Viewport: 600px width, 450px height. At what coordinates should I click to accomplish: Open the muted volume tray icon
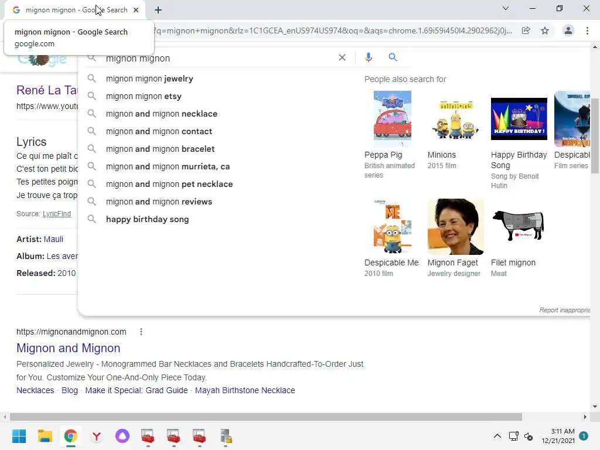(529, 436)
